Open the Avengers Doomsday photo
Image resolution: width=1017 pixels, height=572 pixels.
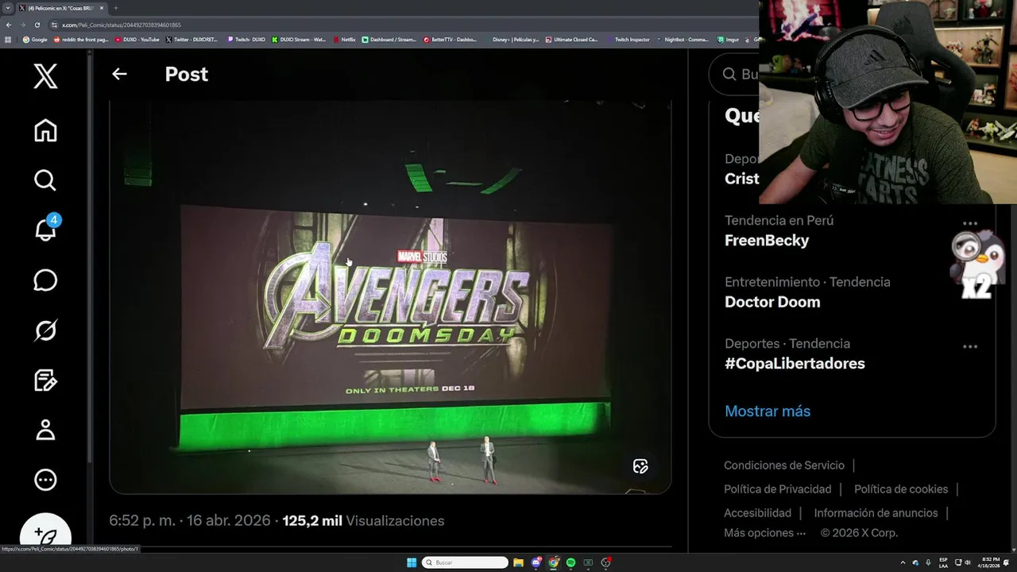click(390, 296)
